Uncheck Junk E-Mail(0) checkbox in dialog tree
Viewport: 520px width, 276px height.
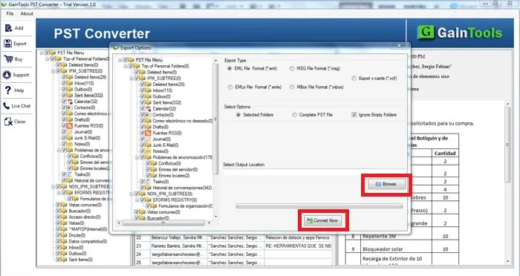[x=143, y=145]
